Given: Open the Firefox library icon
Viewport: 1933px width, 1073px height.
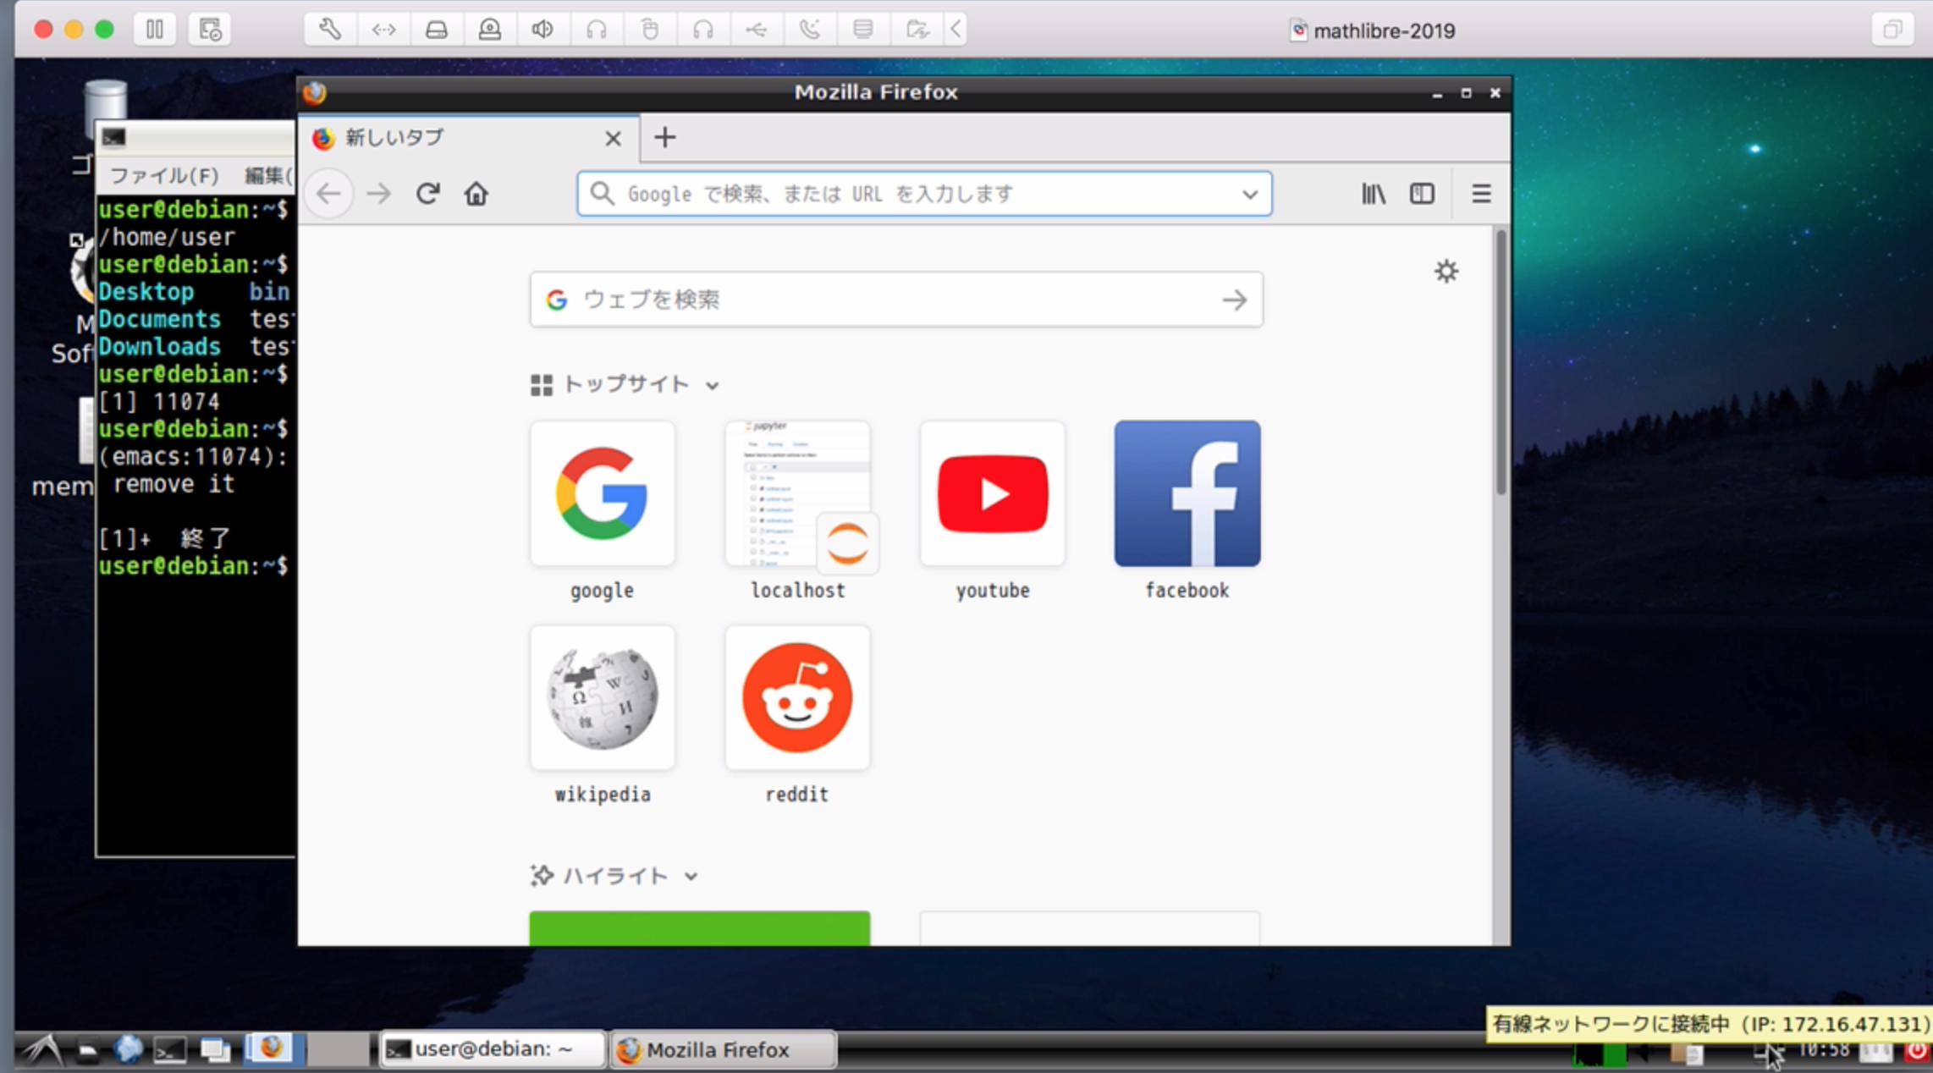Looking at the screenshot, I should point(1374,194).
